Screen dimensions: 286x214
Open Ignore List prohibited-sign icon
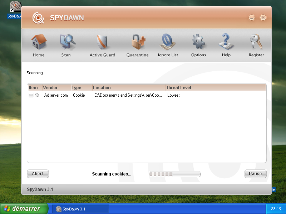click(167, 42)
